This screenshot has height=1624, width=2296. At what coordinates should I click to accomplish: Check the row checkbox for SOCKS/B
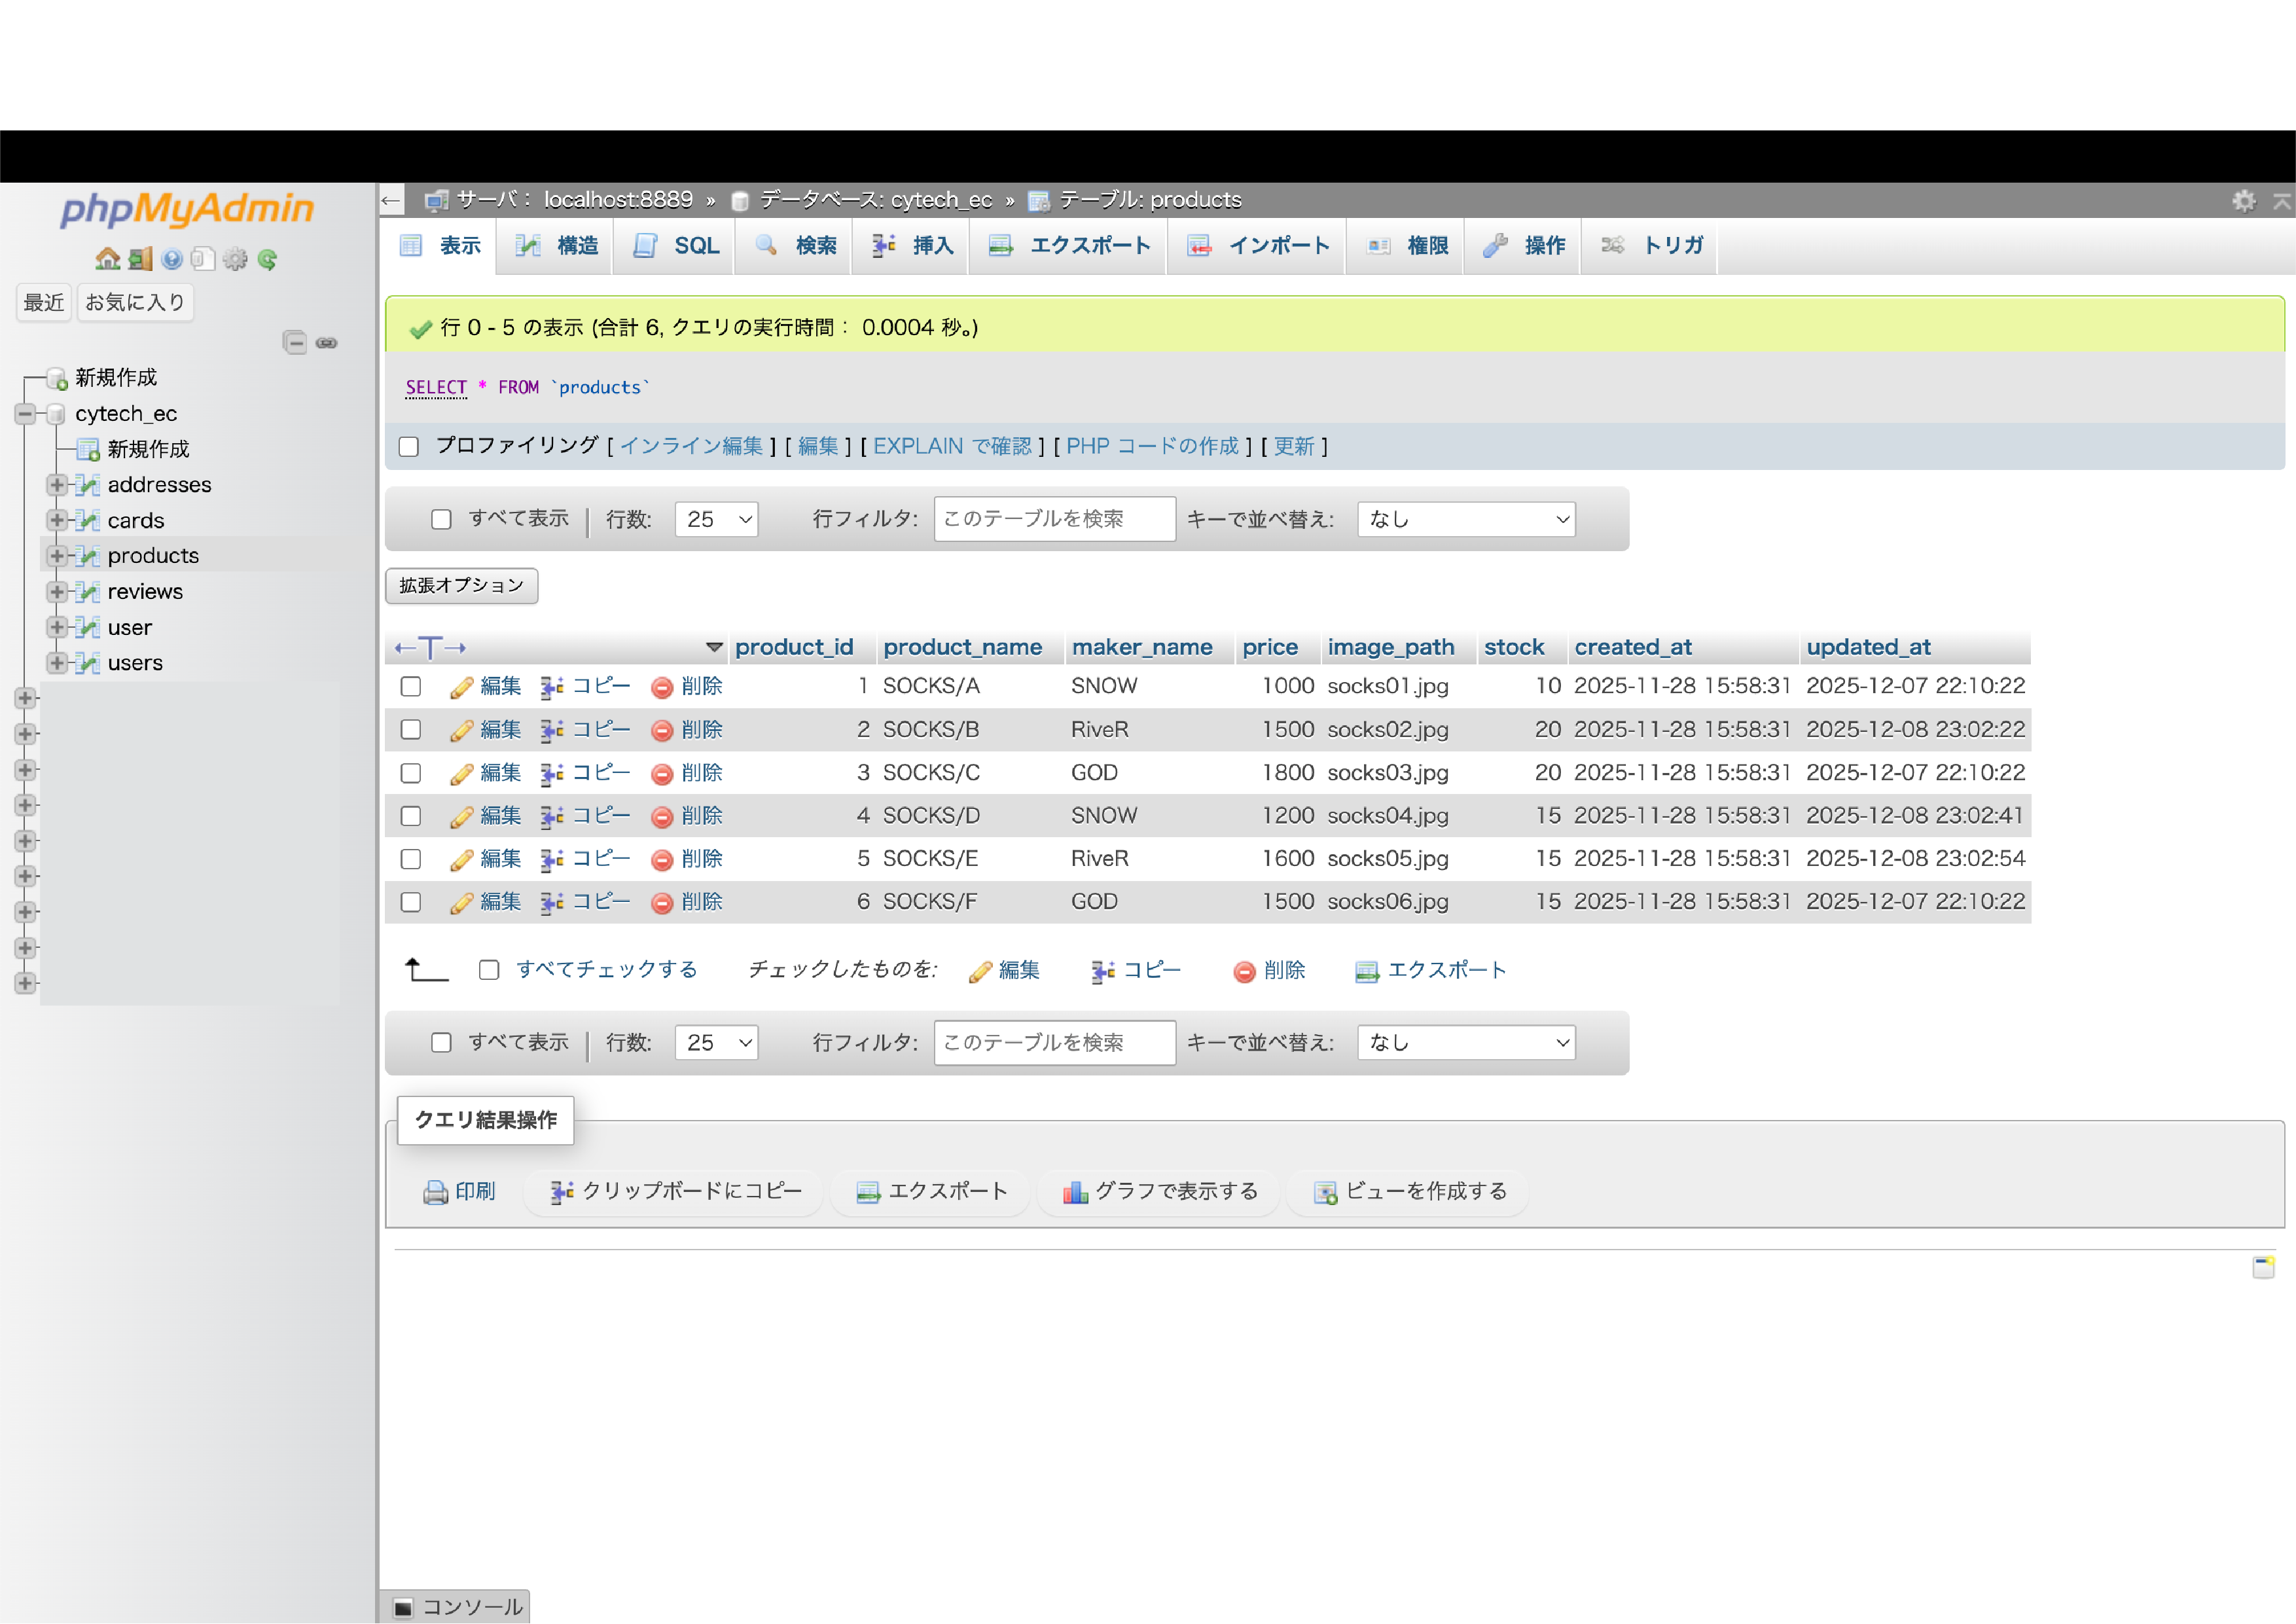[411, 730]
